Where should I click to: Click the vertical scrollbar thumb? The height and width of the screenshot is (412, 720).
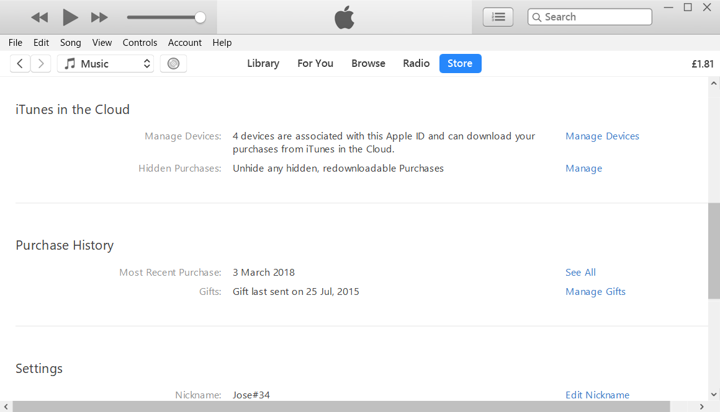(x=714, y=250)
